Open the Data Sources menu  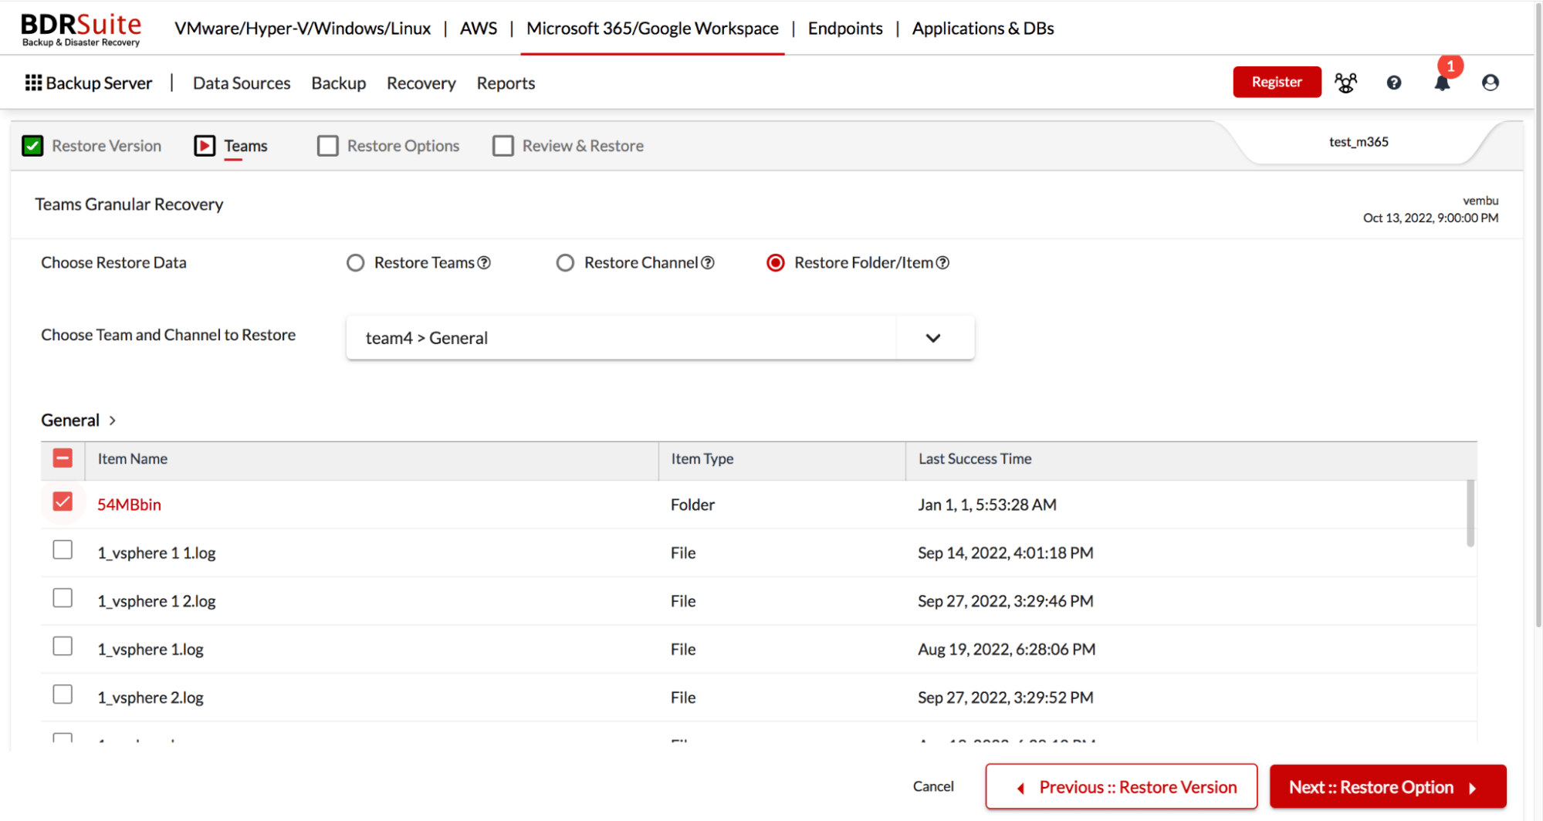click(x=242, y=83)
